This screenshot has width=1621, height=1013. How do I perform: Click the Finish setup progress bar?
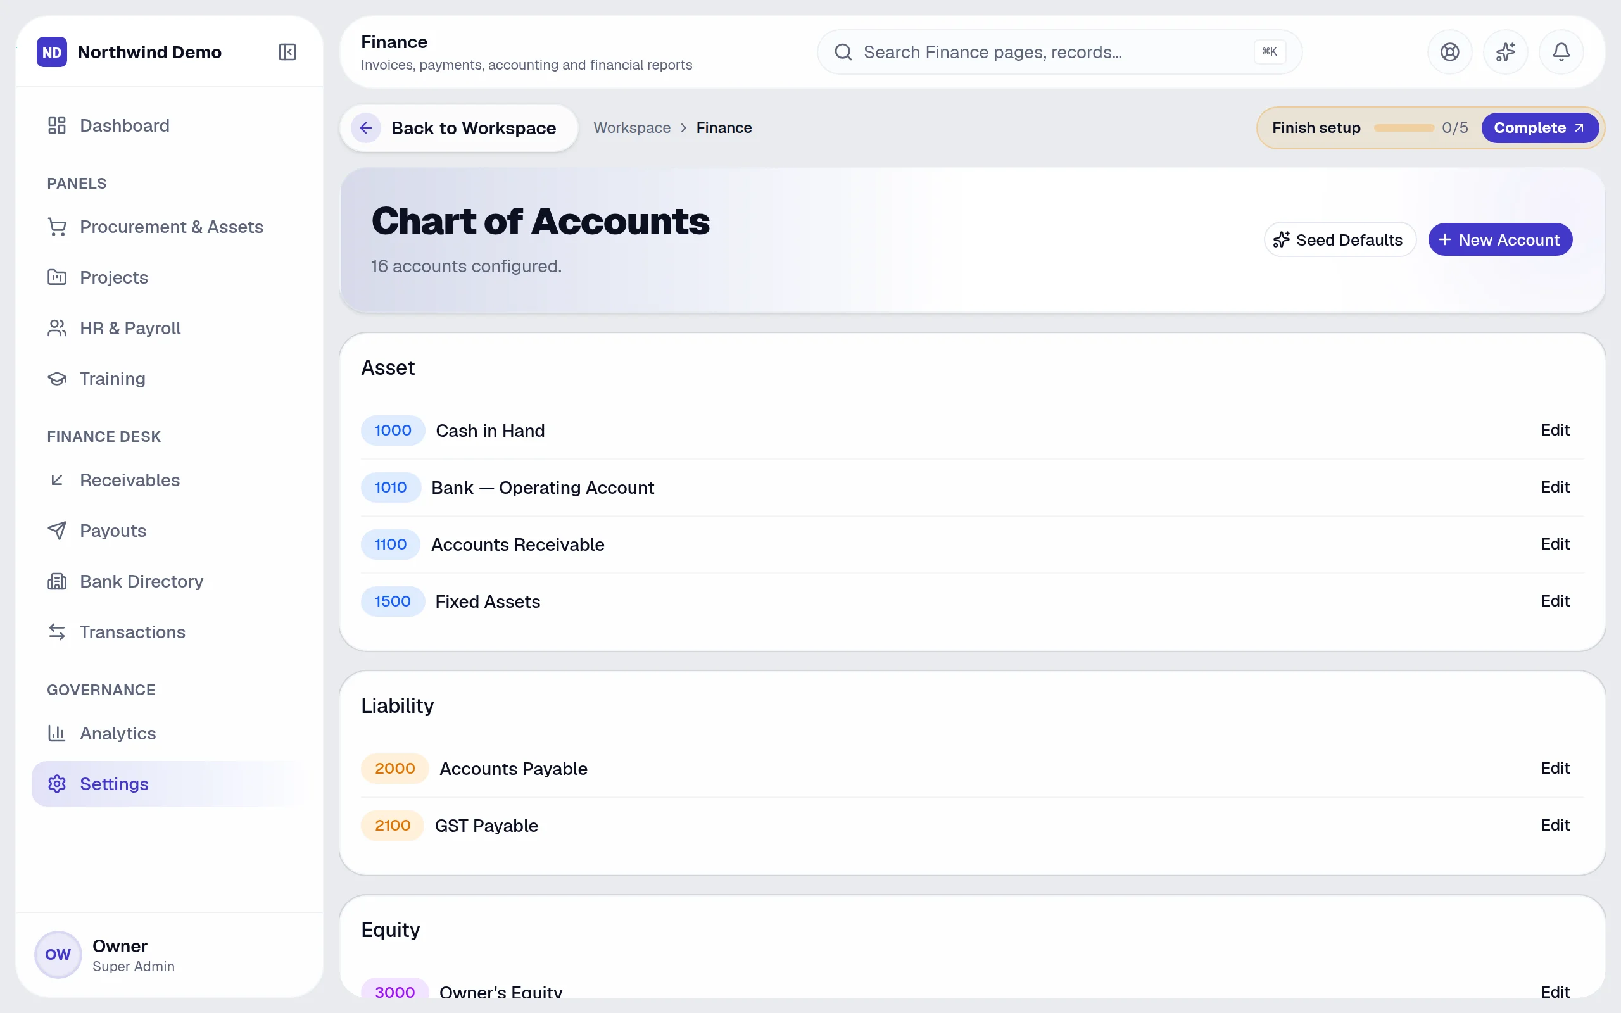tap(1403, 128)
